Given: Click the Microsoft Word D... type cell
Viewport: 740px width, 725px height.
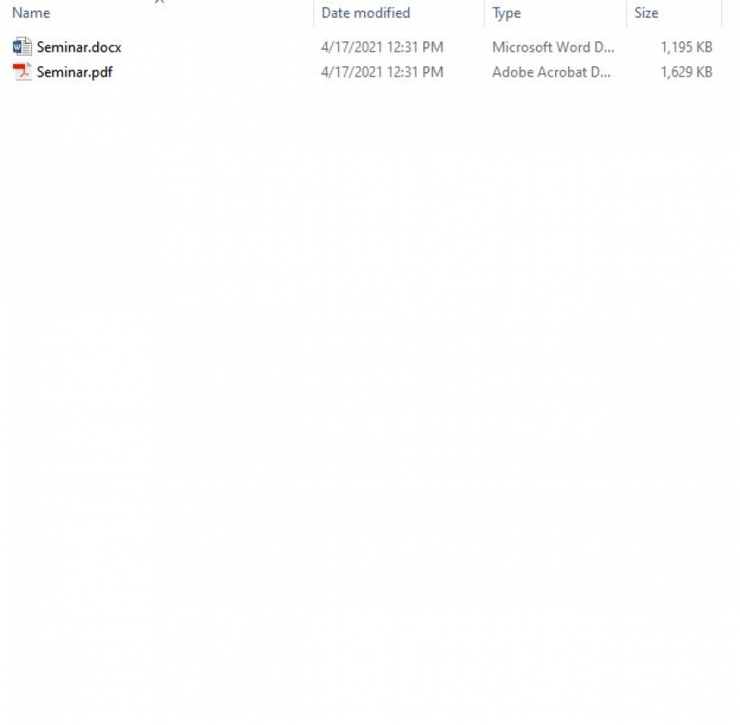Looking at the screenshot, I should tap(553, 47).
